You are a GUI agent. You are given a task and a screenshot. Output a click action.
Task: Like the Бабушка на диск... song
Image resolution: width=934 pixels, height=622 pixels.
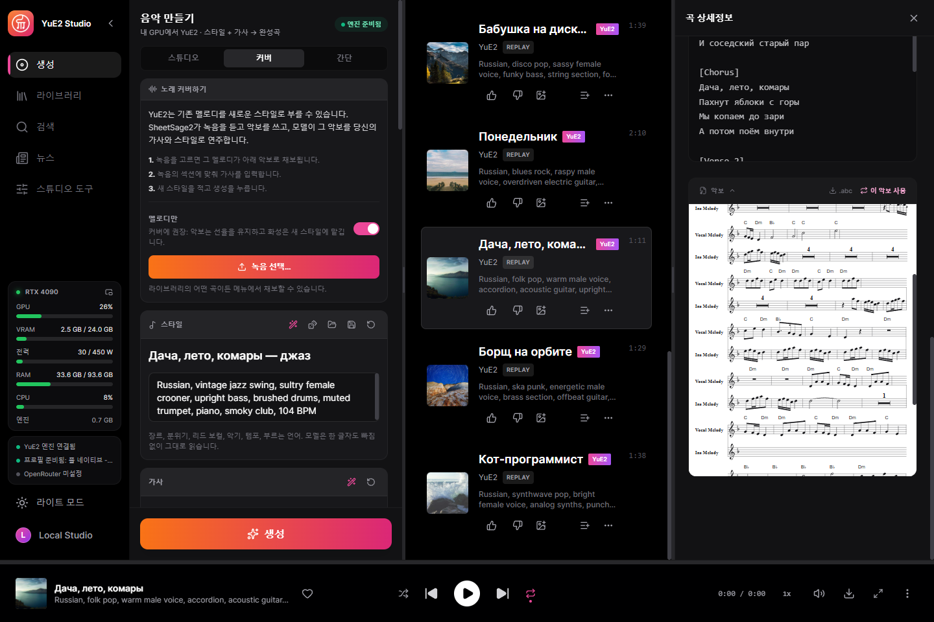492,95
